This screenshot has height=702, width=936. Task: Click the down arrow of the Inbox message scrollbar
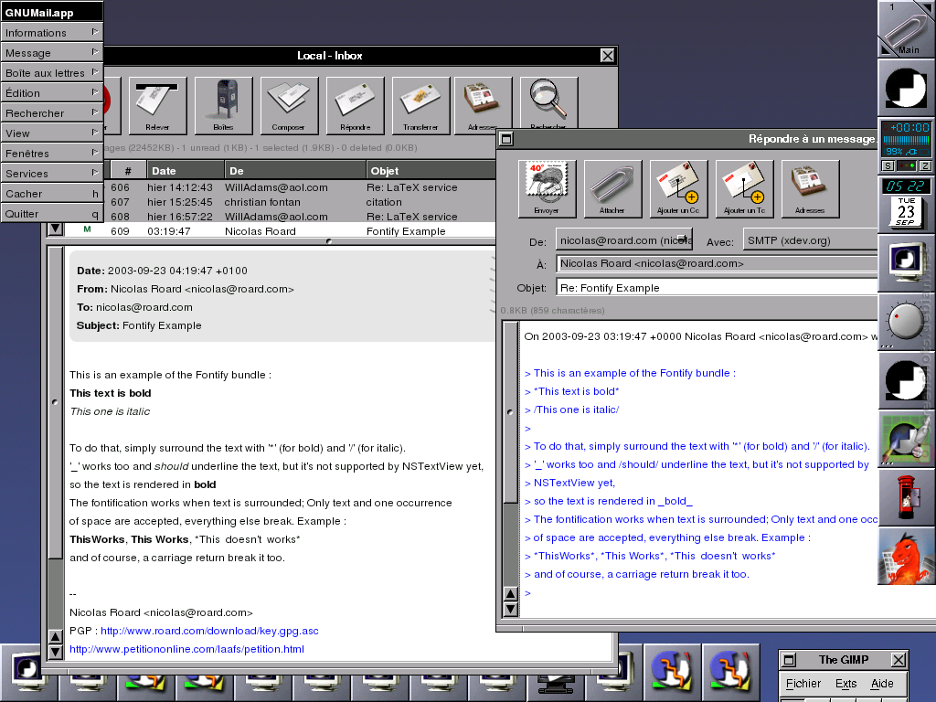point(55,651)
